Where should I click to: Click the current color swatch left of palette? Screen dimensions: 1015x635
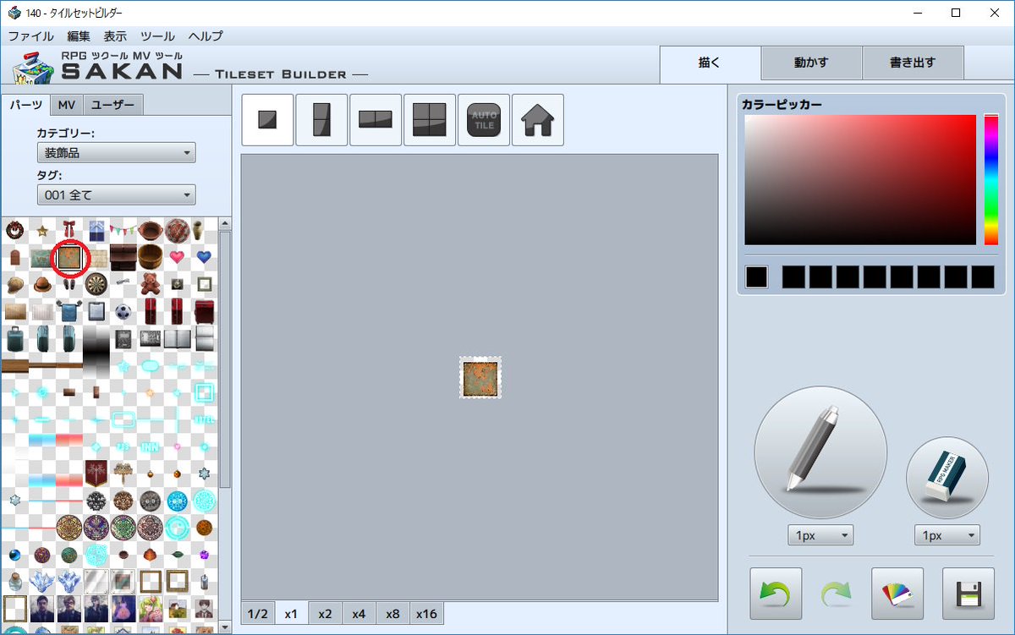pyautogui.click(x=756, y=276)
